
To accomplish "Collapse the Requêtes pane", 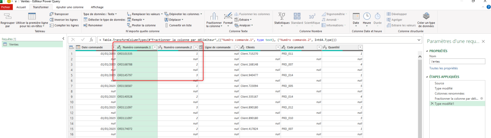I will [63, 39].
